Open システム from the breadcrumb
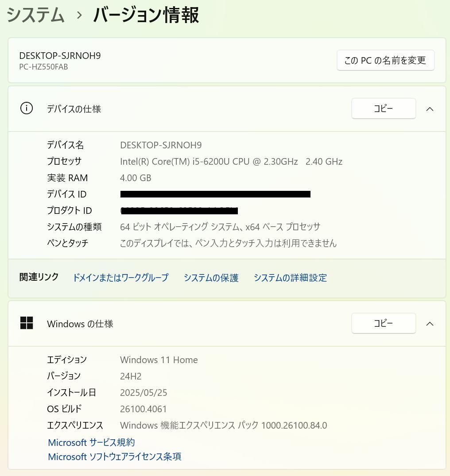 click(x=35, y=14)
